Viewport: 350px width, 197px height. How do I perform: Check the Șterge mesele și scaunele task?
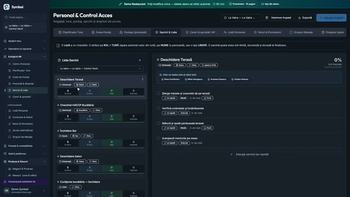tap(158, 93)
